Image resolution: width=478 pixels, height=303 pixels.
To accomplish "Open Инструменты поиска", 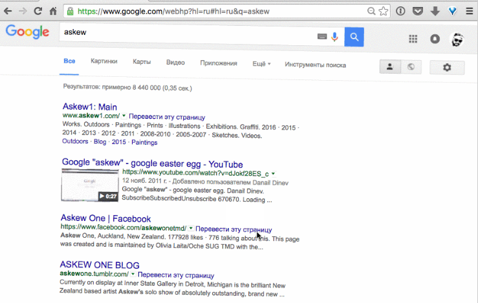I will [315, 65].
